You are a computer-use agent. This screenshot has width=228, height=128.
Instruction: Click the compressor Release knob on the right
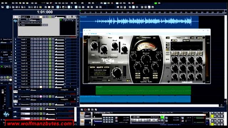(x=155, y=66)
